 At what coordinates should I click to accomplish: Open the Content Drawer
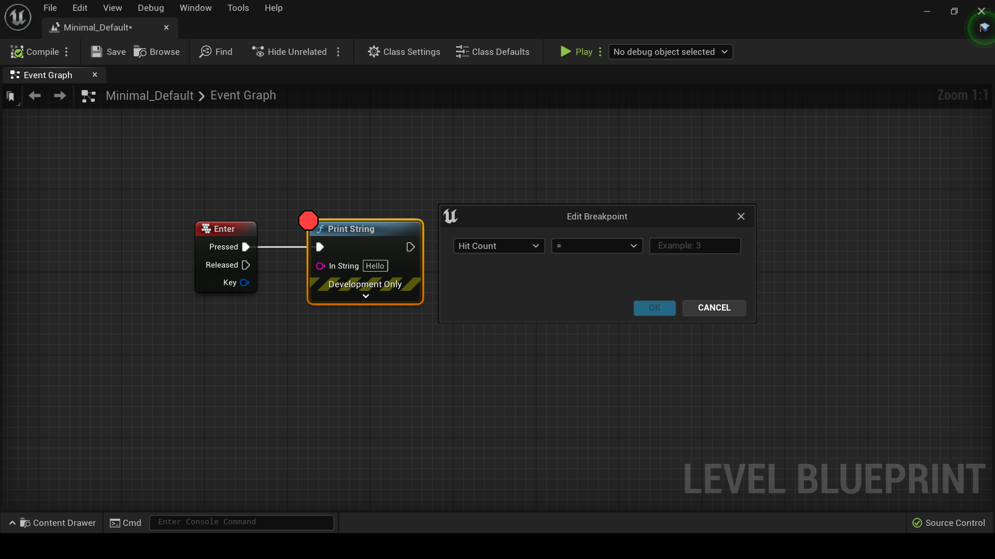point(52,523)
